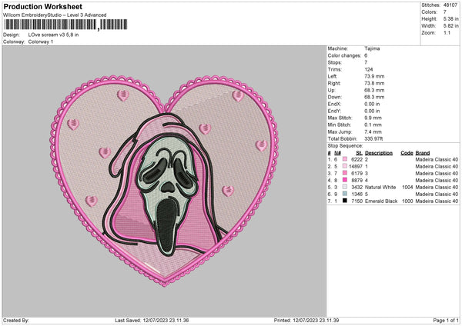Click the Right value '73.8 mm'
The image size is (462, 326).
(374, 83)
